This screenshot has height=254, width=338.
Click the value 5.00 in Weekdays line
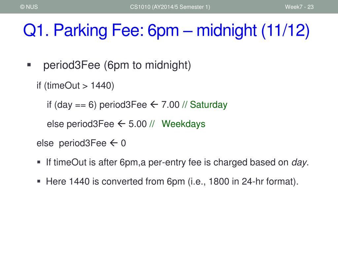tap(138, 124)
